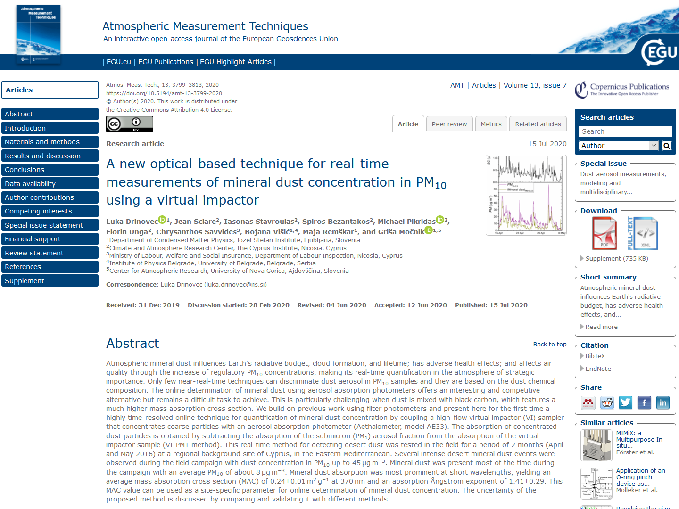
Task: Share the article on Reddit
Action: coord(607,402)
